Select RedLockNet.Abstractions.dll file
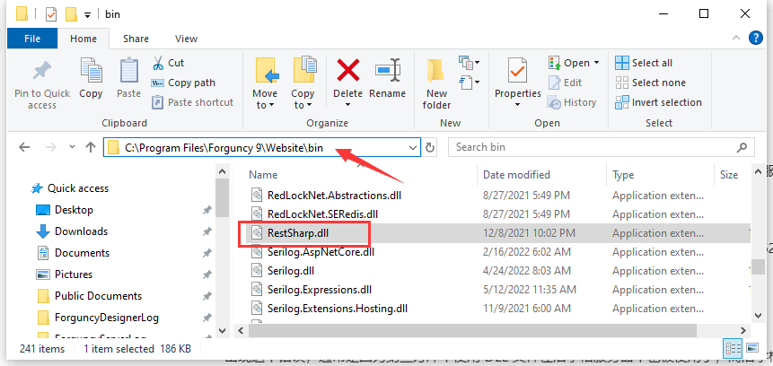Viewport: 773px width, 366px height. pyautogui.click(x=334, y=196)
